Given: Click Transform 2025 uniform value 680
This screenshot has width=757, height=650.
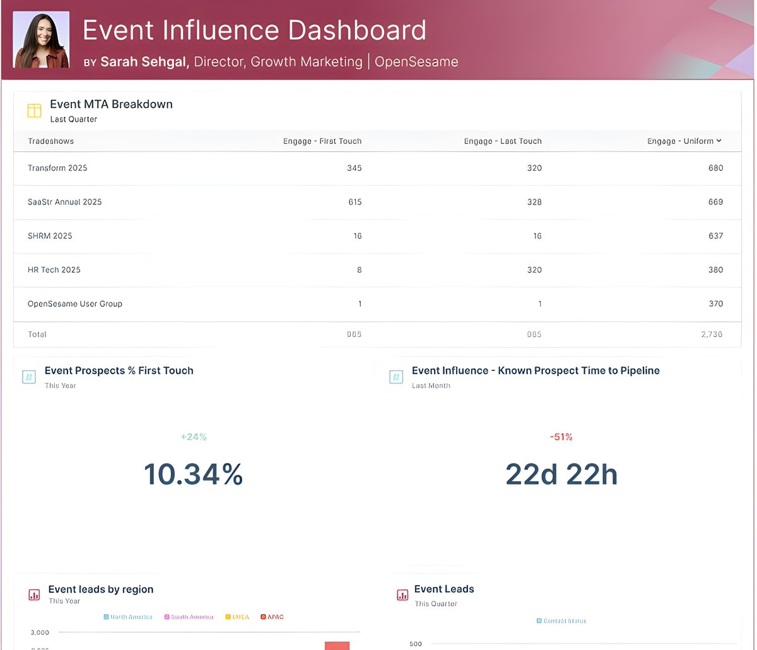Looking at the screenshot, I should (715, 168).
